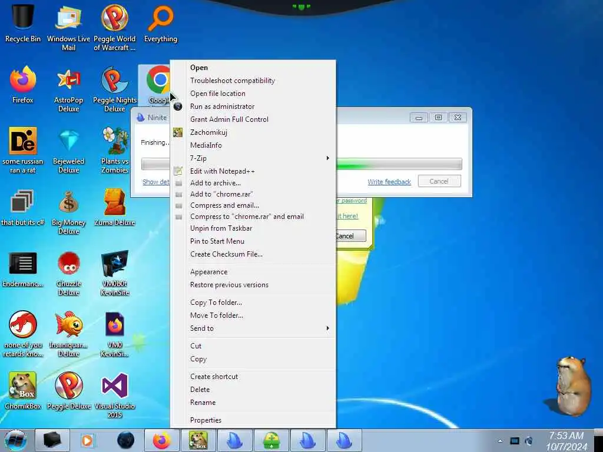Choose Move To folder...
The height and width of the screenshot is (452, 603).
click(x=253, y=315)
